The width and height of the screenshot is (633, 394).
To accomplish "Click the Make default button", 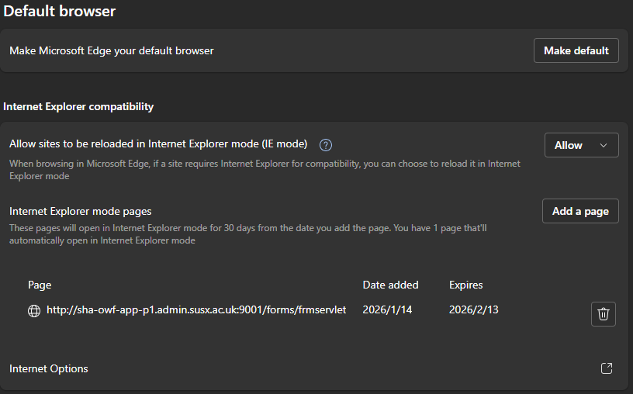I will 576,50.
